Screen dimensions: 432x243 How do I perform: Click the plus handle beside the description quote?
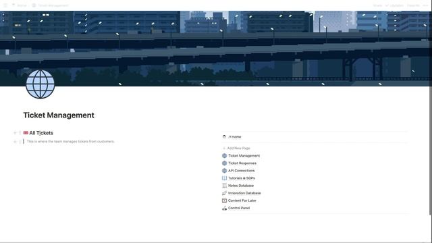click(15, 142)
